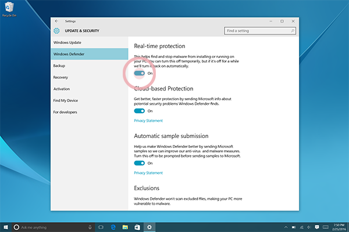Select Windows Update in the sidebar
Viewport: 349px width, 232px height.
pos(90,42)
